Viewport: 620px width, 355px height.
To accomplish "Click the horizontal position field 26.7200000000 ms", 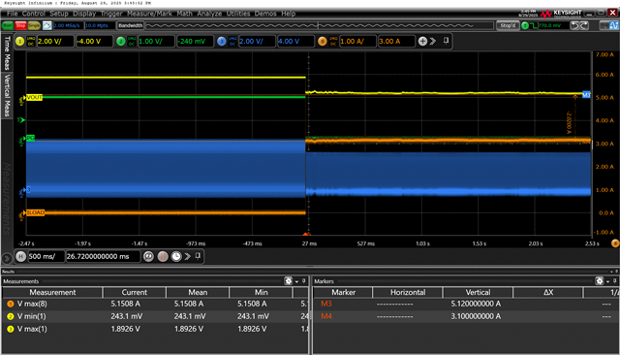I will click(103, 256).
